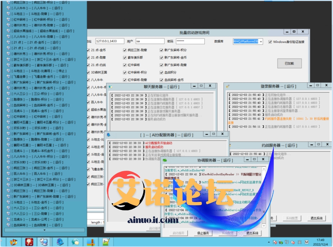Toggle the 红中麻将-积分 checkbox
Screen dimensions: 333x247
(x=125, y=73)
